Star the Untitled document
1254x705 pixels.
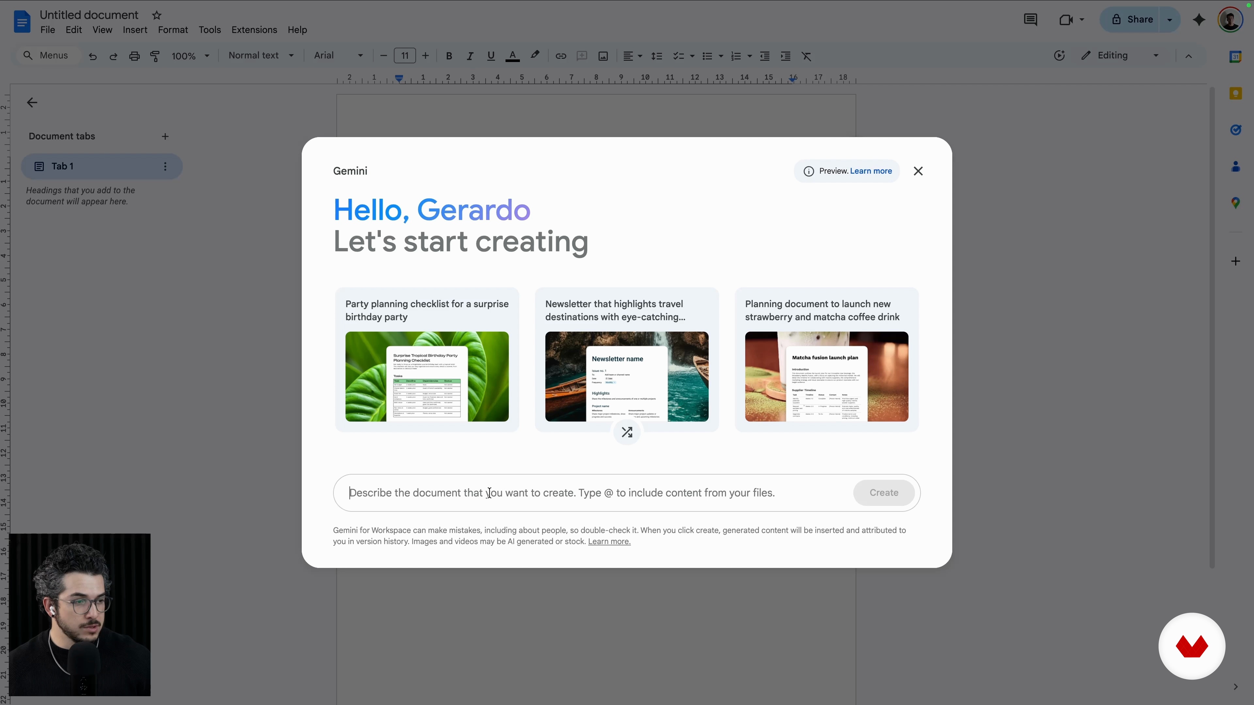tap(157, 16)
